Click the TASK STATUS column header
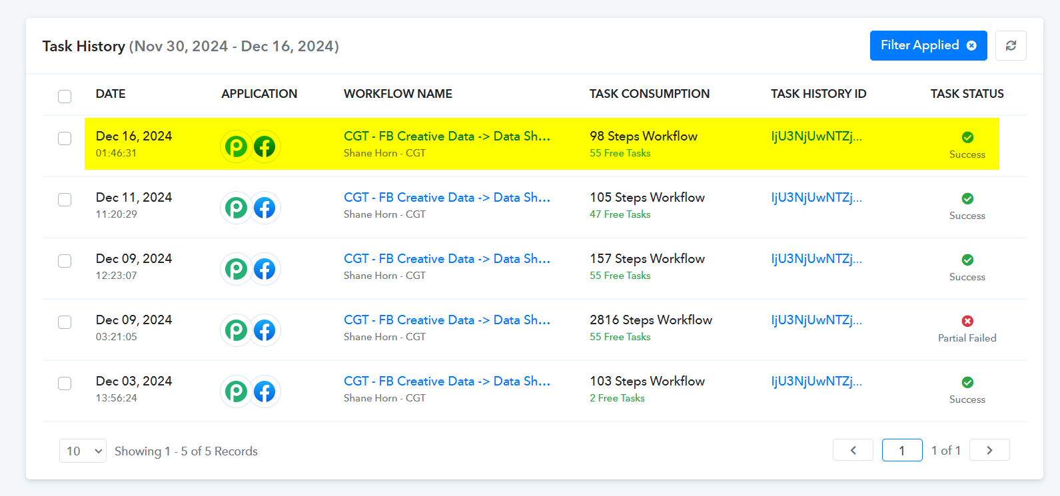This screenshot has width=1060, height=496. tap(967, 94)
